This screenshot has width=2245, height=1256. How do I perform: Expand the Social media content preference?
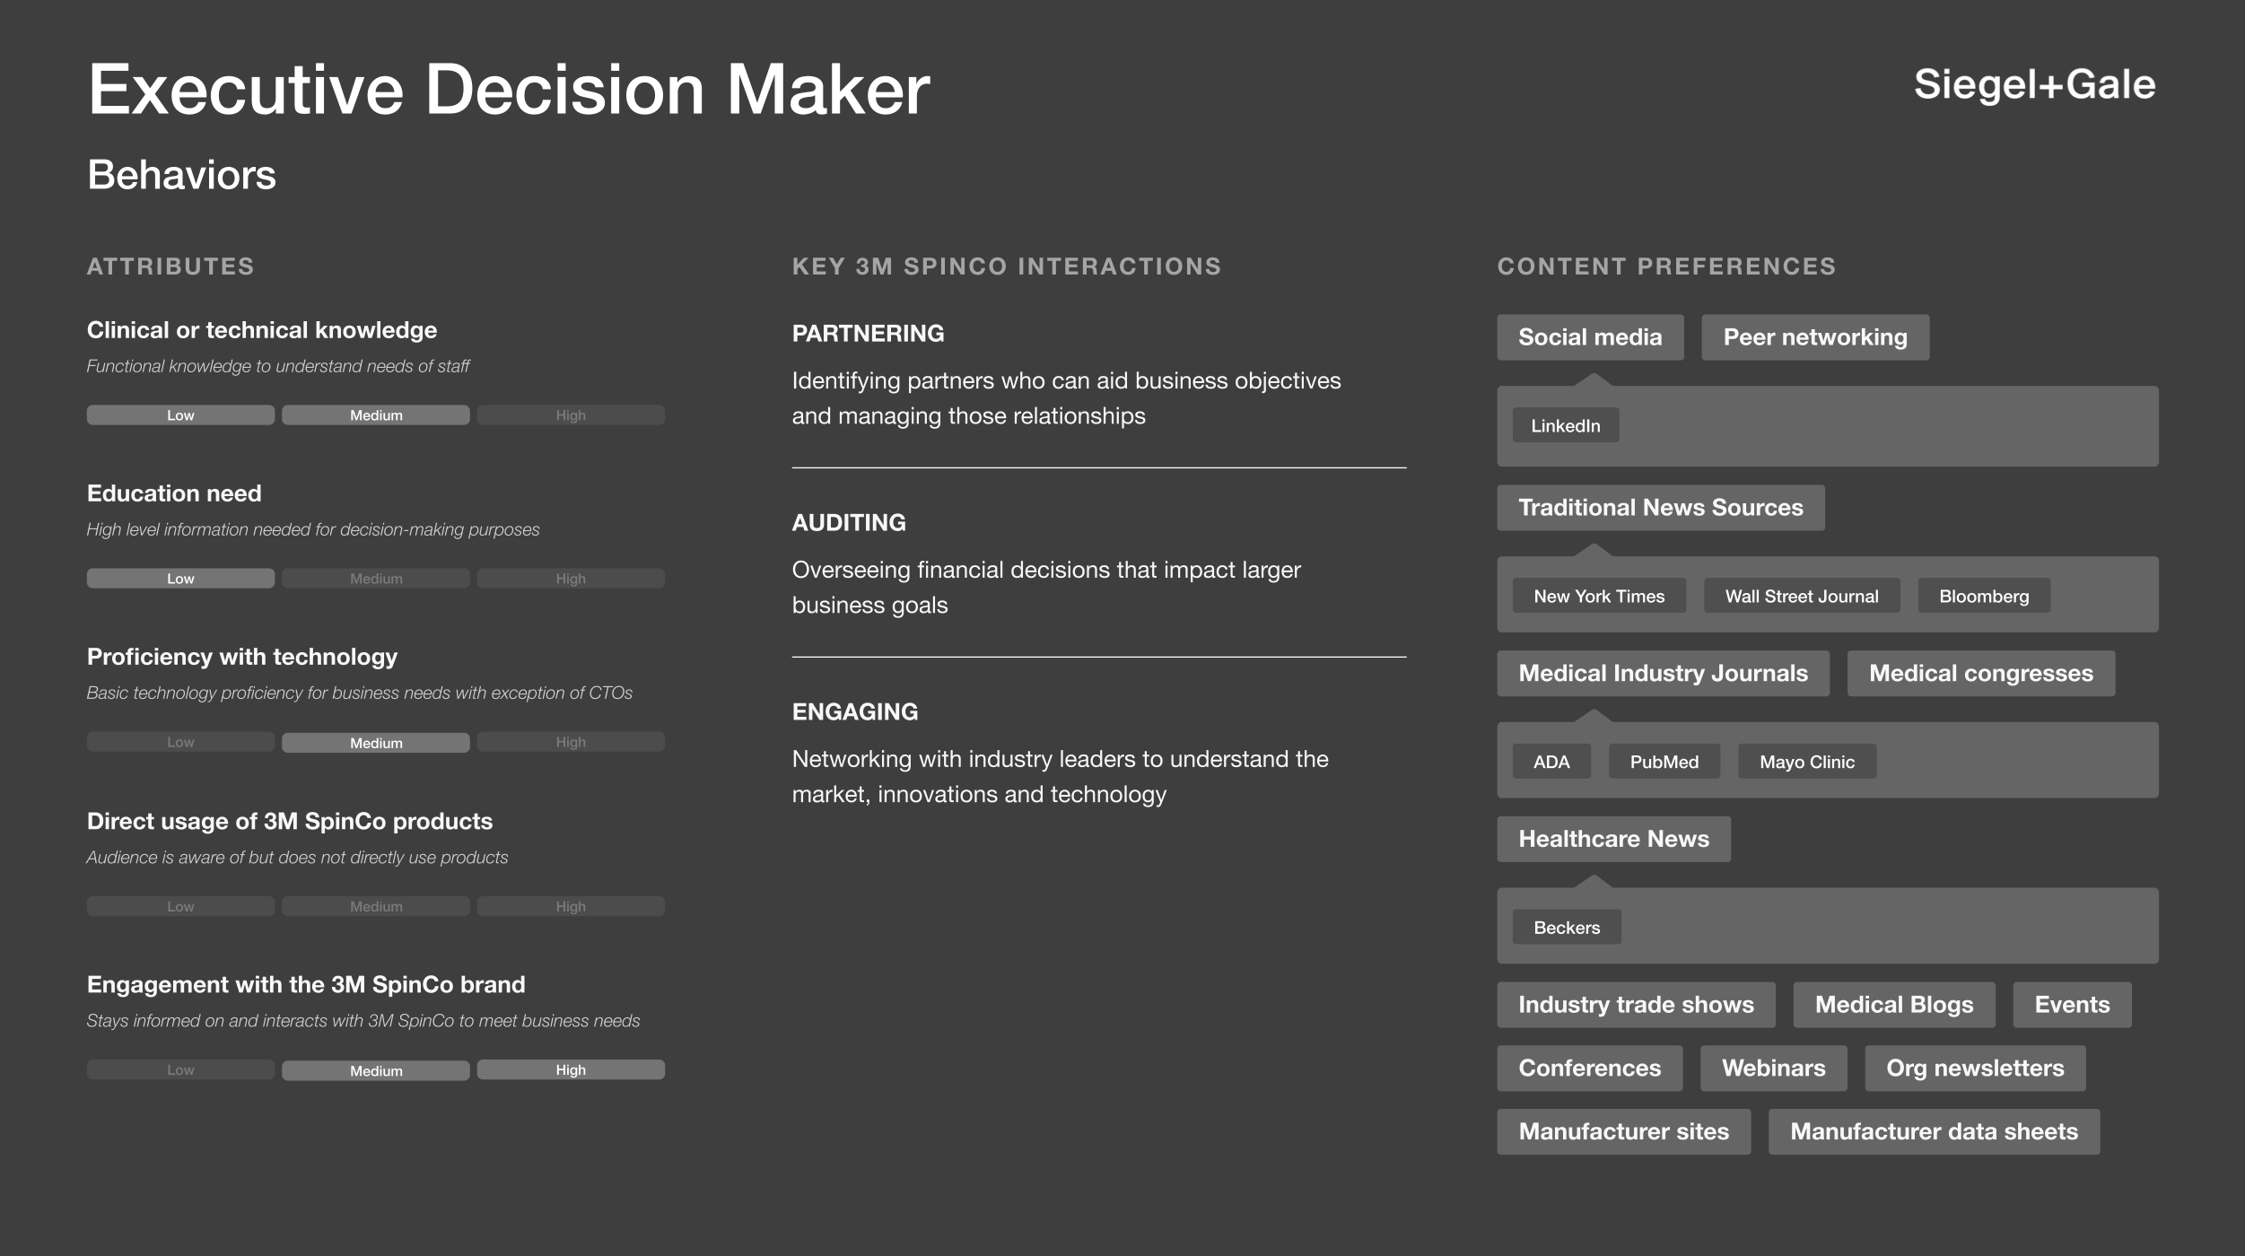[1589, 337]
